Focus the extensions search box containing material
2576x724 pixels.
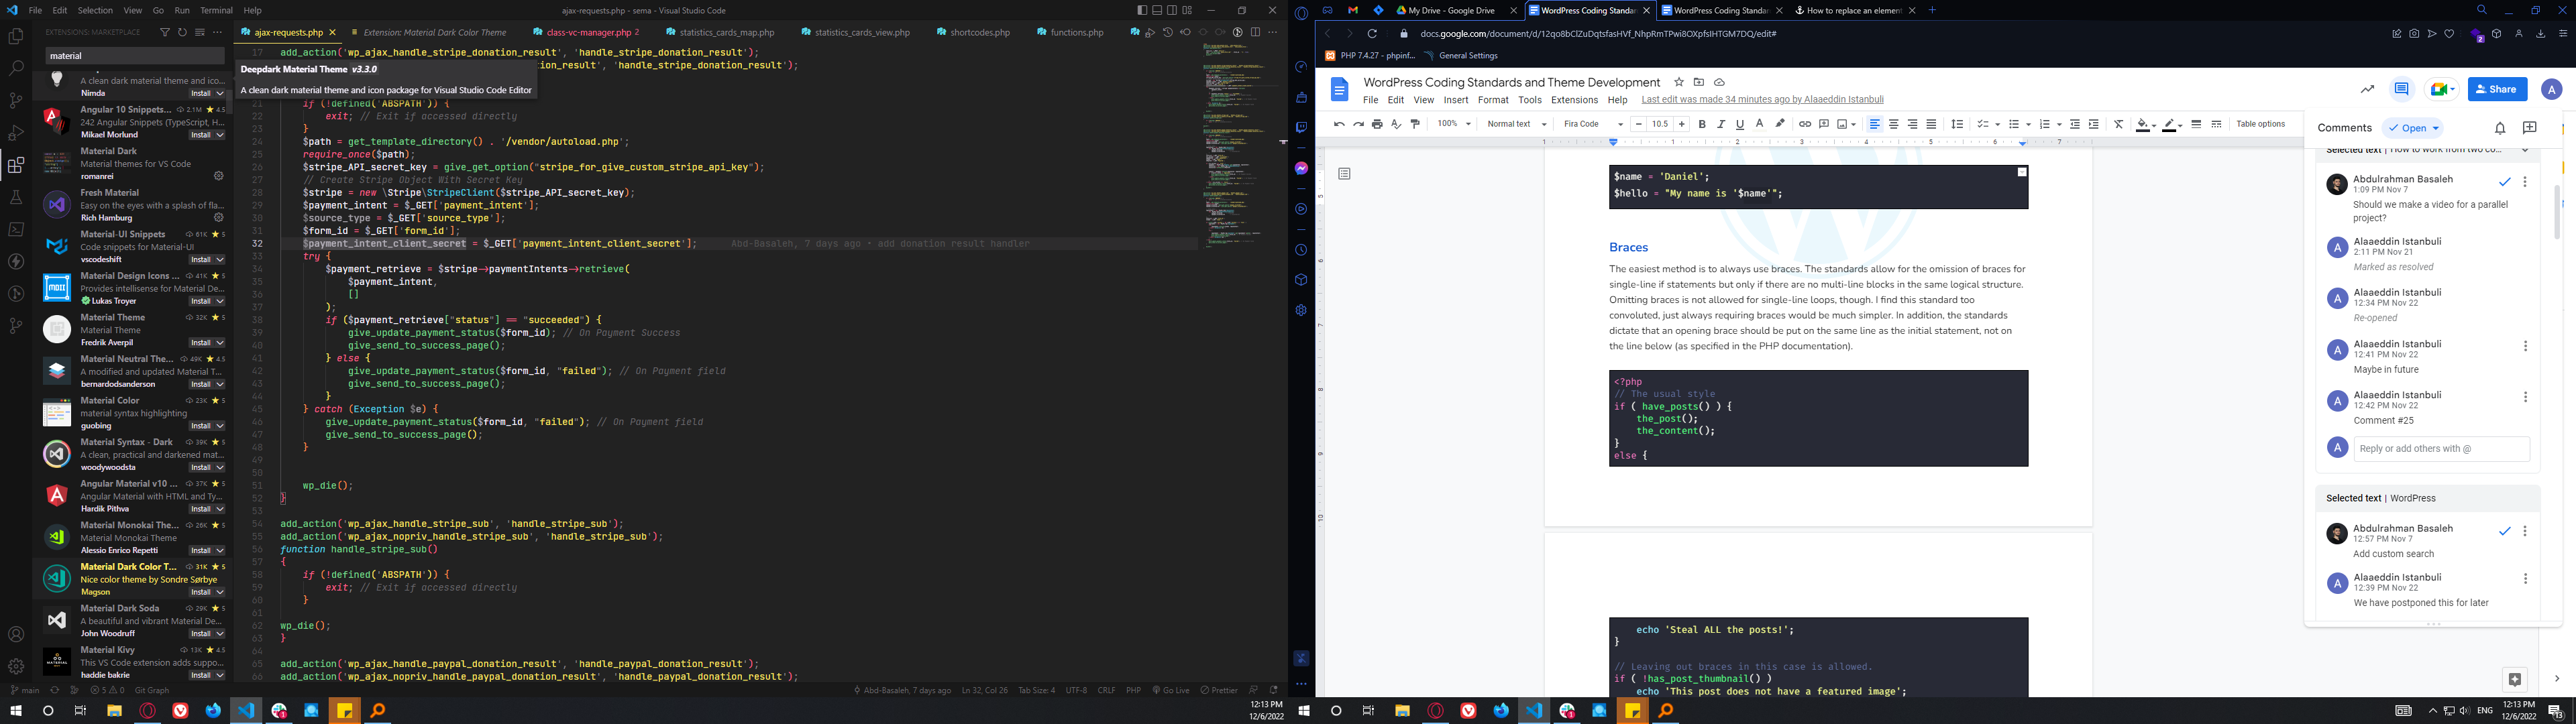(x=134, y=56)
